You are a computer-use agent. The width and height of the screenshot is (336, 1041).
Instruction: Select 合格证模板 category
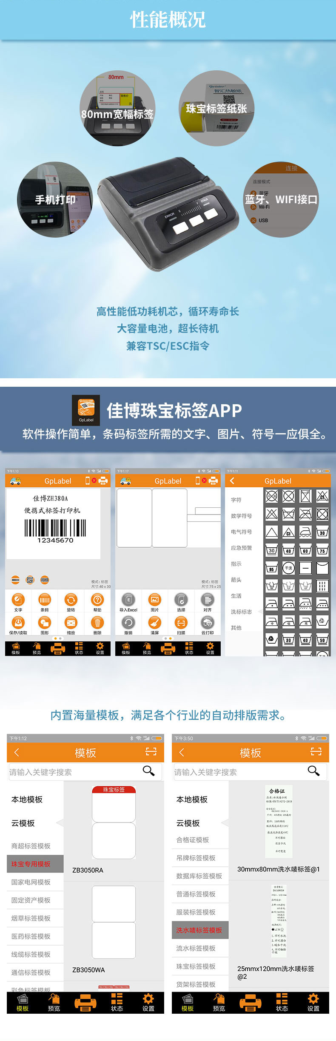tap(200, 840)
